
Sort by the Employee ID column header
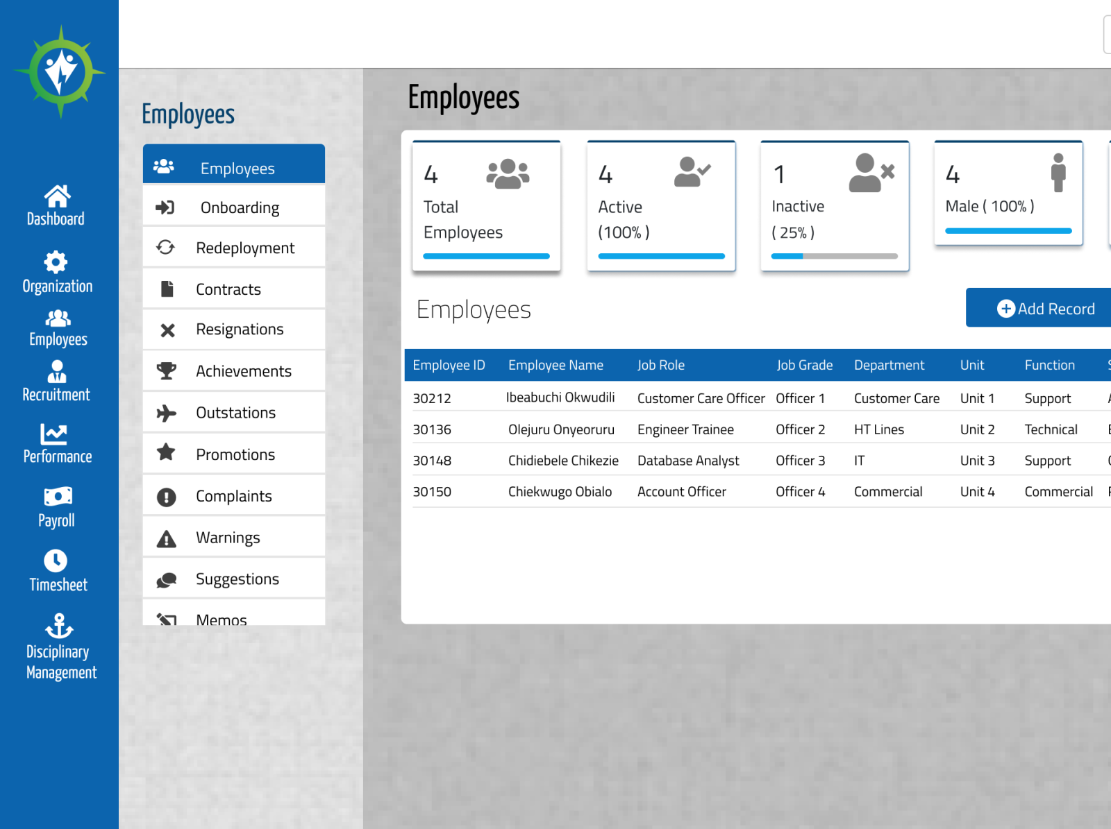click(449, 364)
